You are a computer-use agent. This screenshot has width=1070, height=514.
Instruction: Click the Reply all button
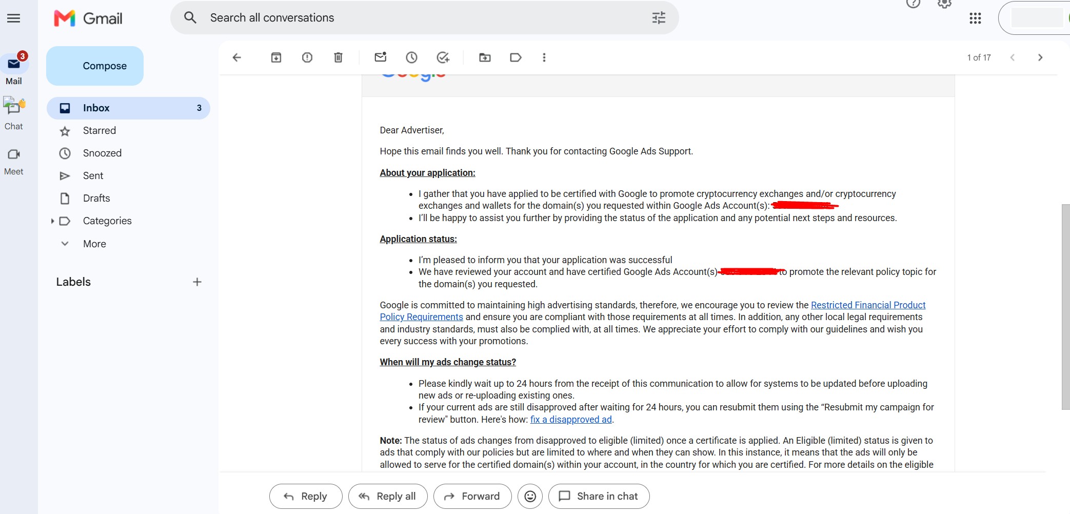point(388,496)
